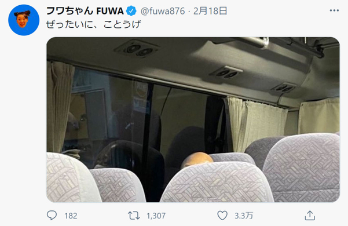Screen dimensions: 348x226
Task: Click the 182 reply count
Action: (71, 216)
